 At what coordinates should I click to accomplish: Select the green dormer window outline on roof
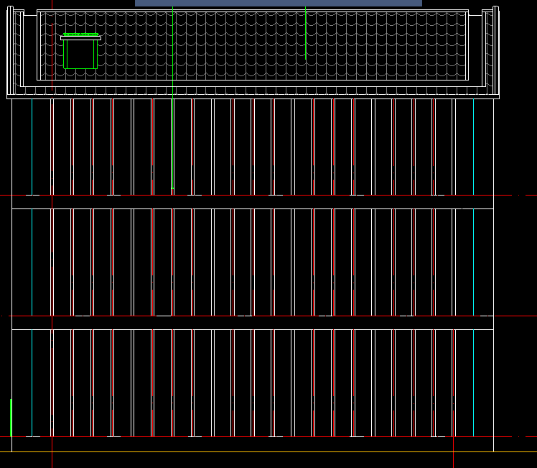80,52
